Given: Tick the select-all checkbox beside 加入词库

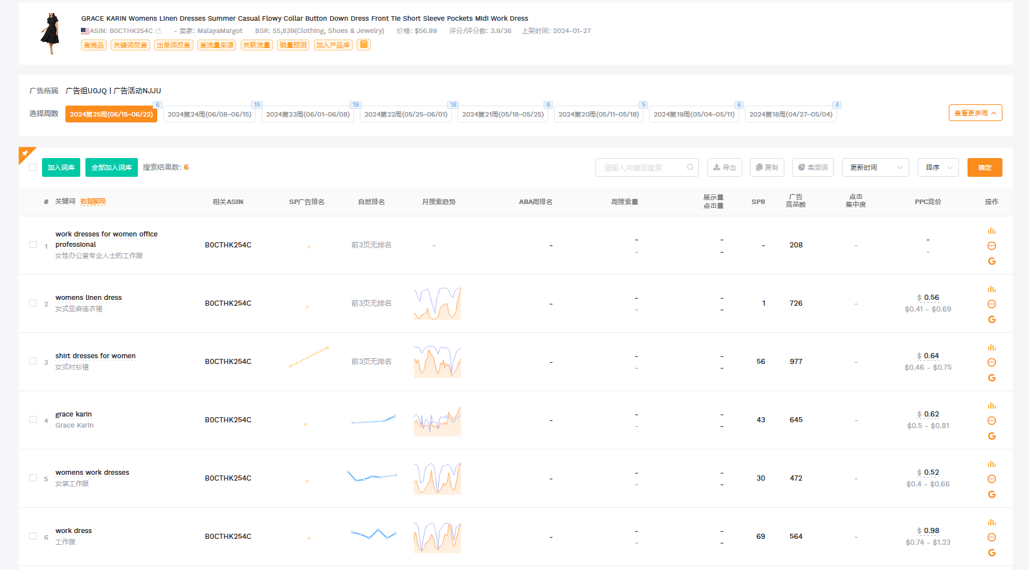Looking at the screenshot, I should 33,167.
